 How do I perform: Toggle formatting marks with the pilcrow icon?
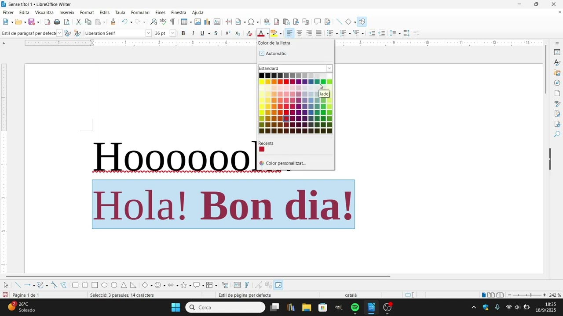172,22
